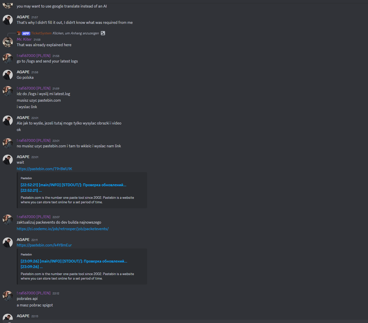The image size is (368, 323).
Task: Click rafi67000 username at 22:07 message
Action: coord(33,216)
